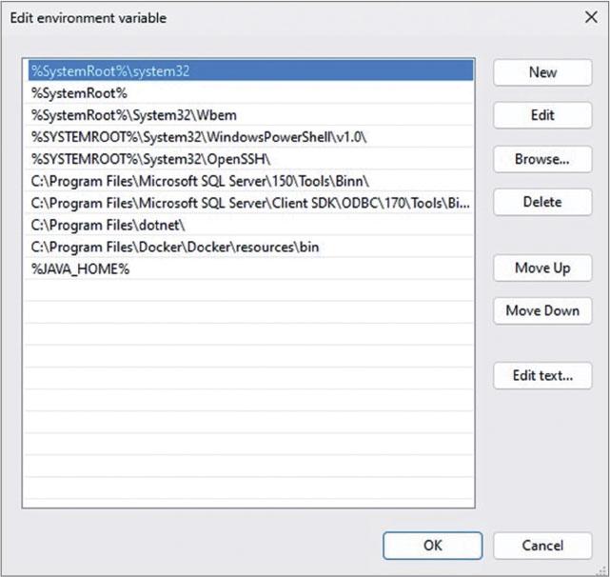
Task: Select the Docker resources\bin path entry
Action: (x=174, y=247)
